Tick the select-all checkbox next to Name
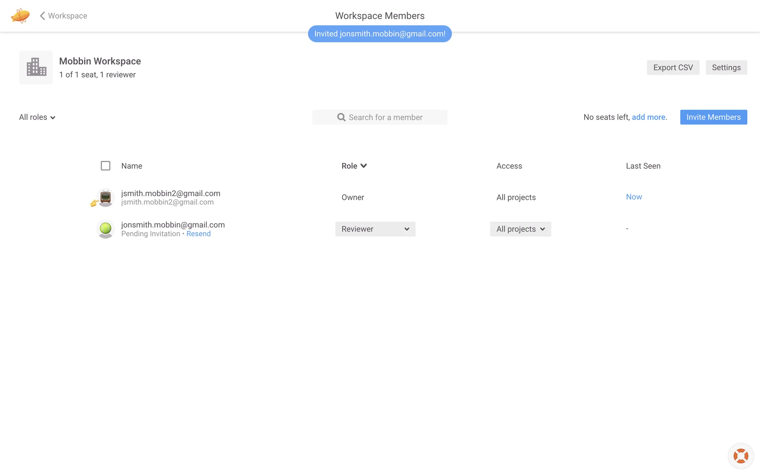The height and width of the screenshot is (475, 760). pyautogui.click(x=105, y=166)
